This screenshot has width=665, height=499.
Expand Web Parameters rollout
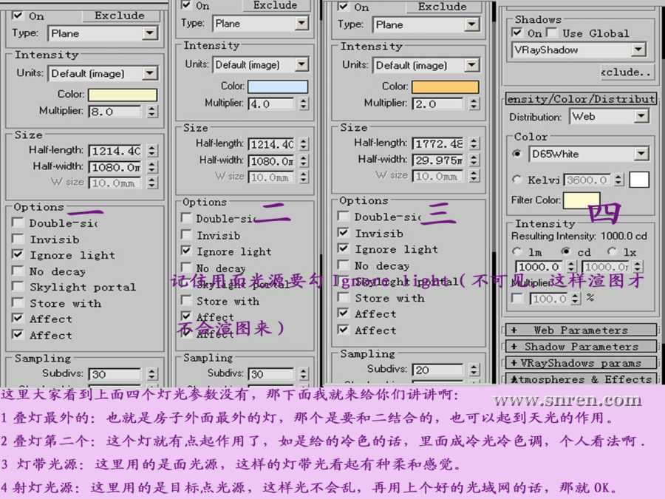coord(581,330)
